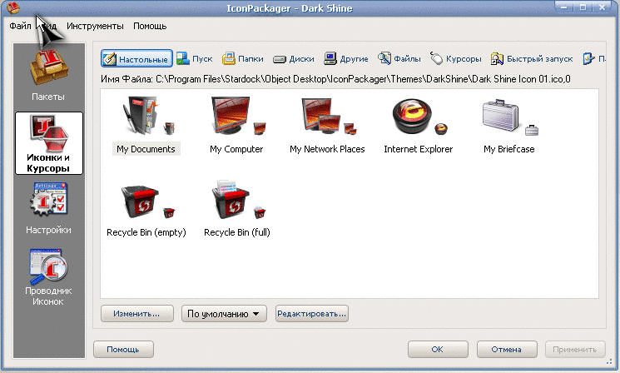620x373 pixels.
Task: Open Проводник Иконок in sidebar
Action: click(x=48, y=278)
